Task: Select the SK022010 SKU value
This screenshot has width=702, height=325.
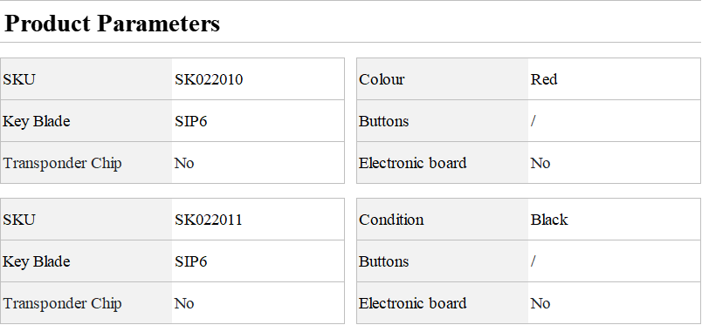Action: 209,79
